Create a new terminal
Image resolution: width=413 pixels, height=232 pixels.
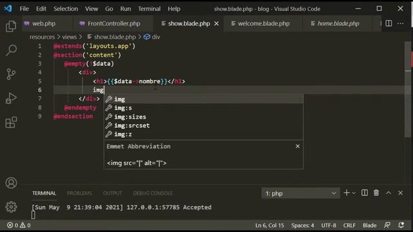[347, 193]
